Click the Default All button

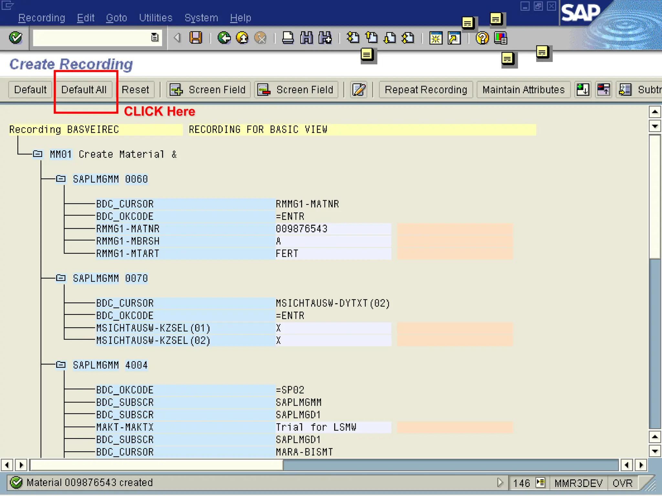coord(84,89)
